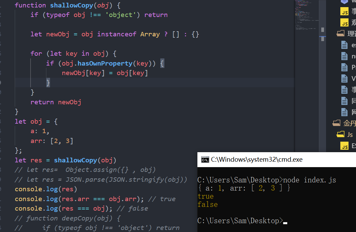Click the JS file icon beside the label starting with E
Viewport: 356px width, 232px height.
344,146
